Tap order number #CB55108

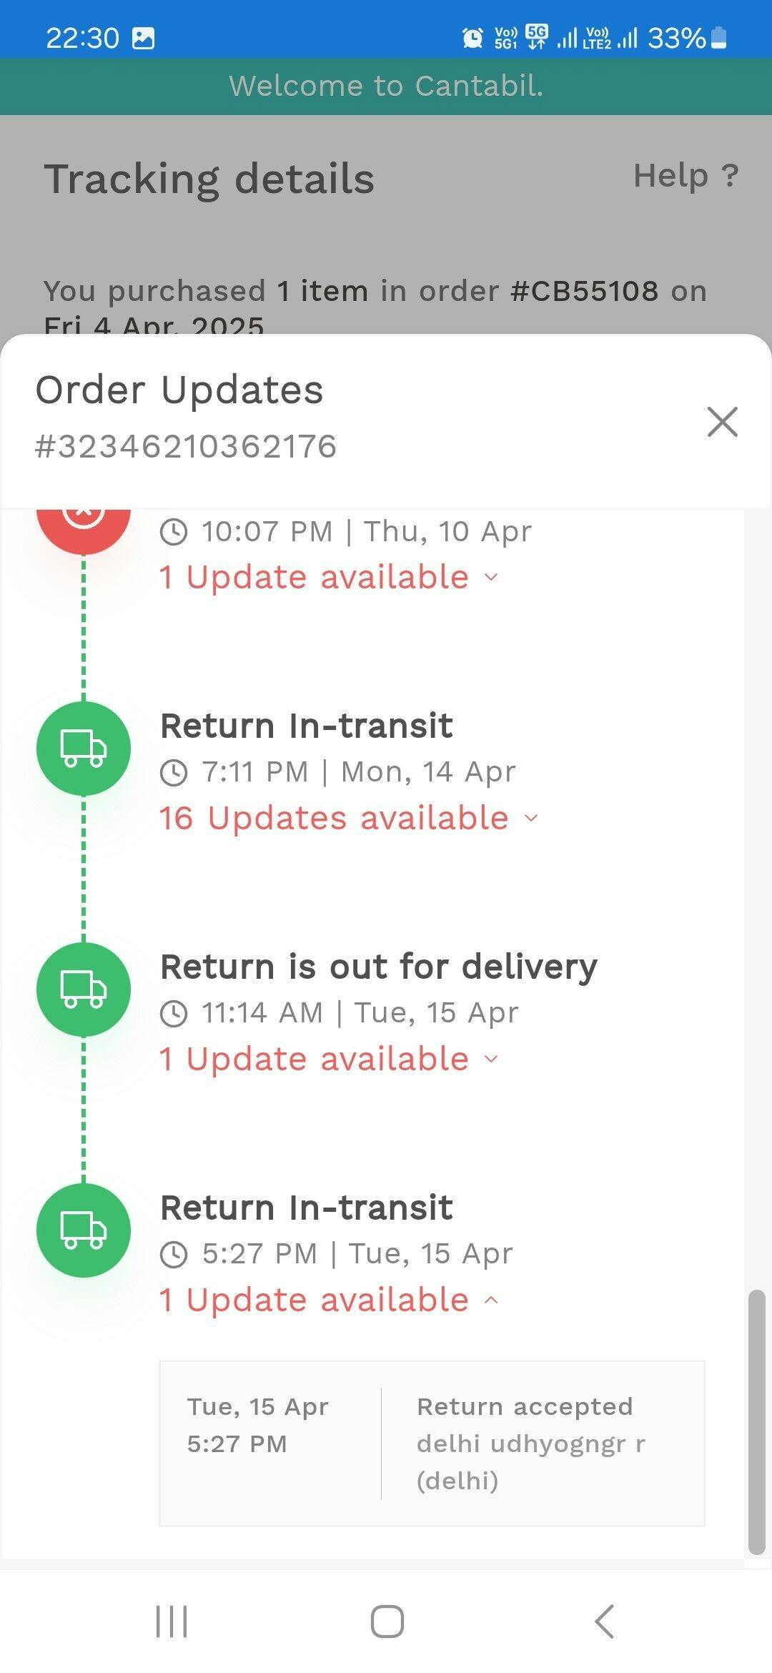(x=585, y=291)
